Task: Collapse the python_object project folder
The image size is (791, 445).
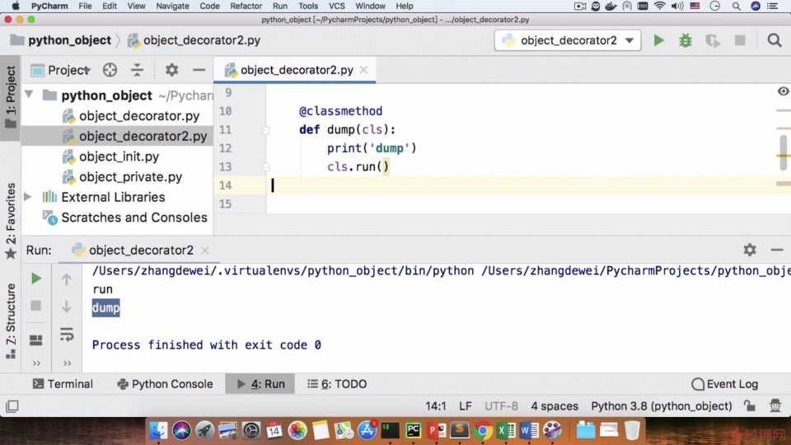Action: click(30, 95)
